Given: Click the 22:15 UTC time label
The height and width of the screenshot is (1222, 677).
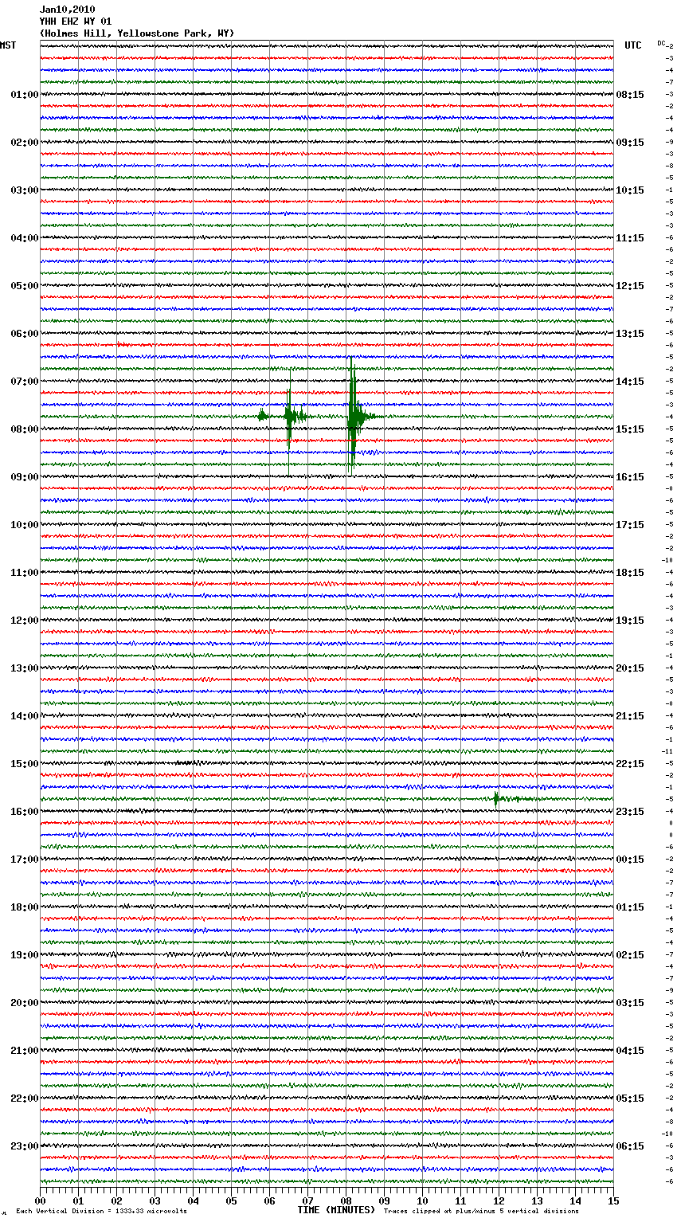Looking at the screenshot, I should pos(630,764).
